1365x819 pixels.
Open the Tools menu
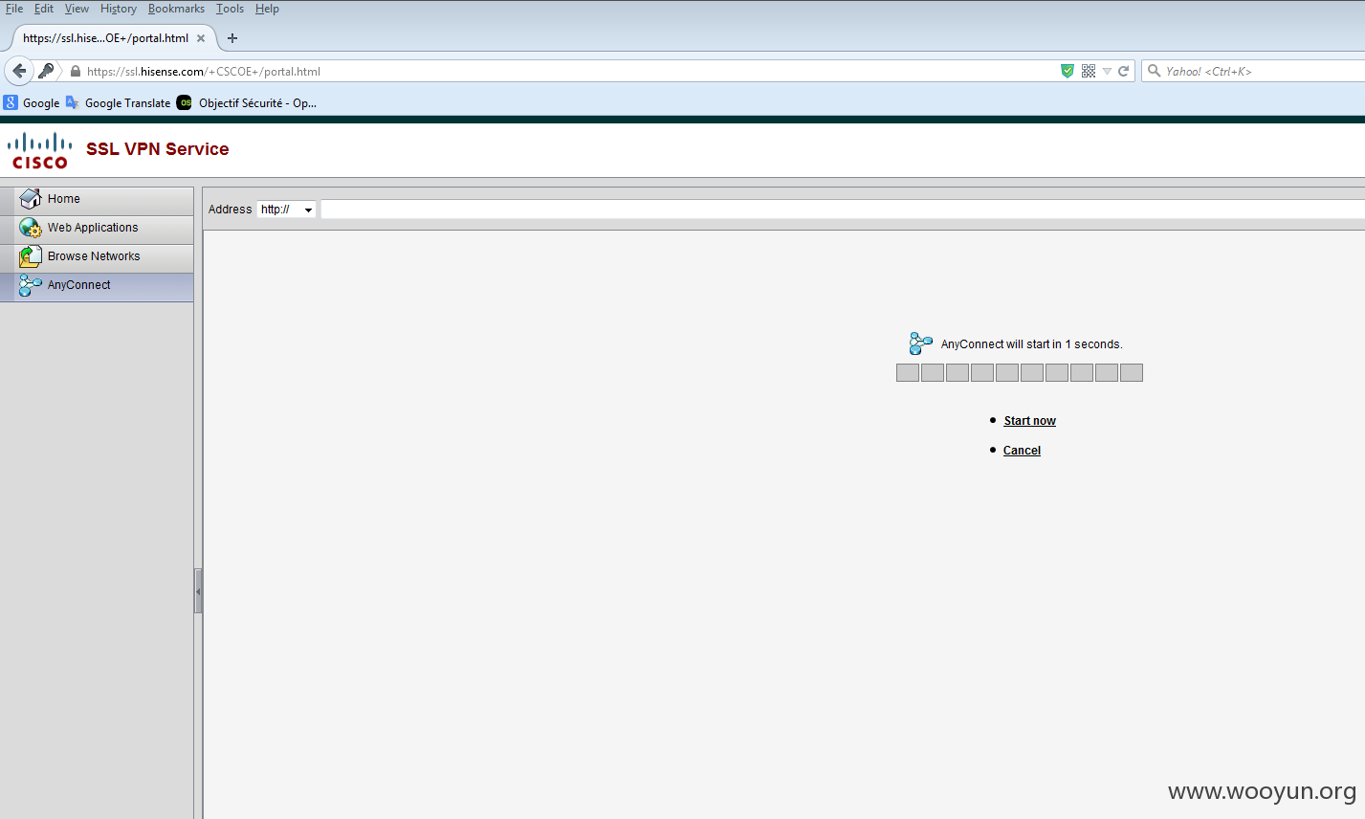pyautogui.click(x=230, y=9)
